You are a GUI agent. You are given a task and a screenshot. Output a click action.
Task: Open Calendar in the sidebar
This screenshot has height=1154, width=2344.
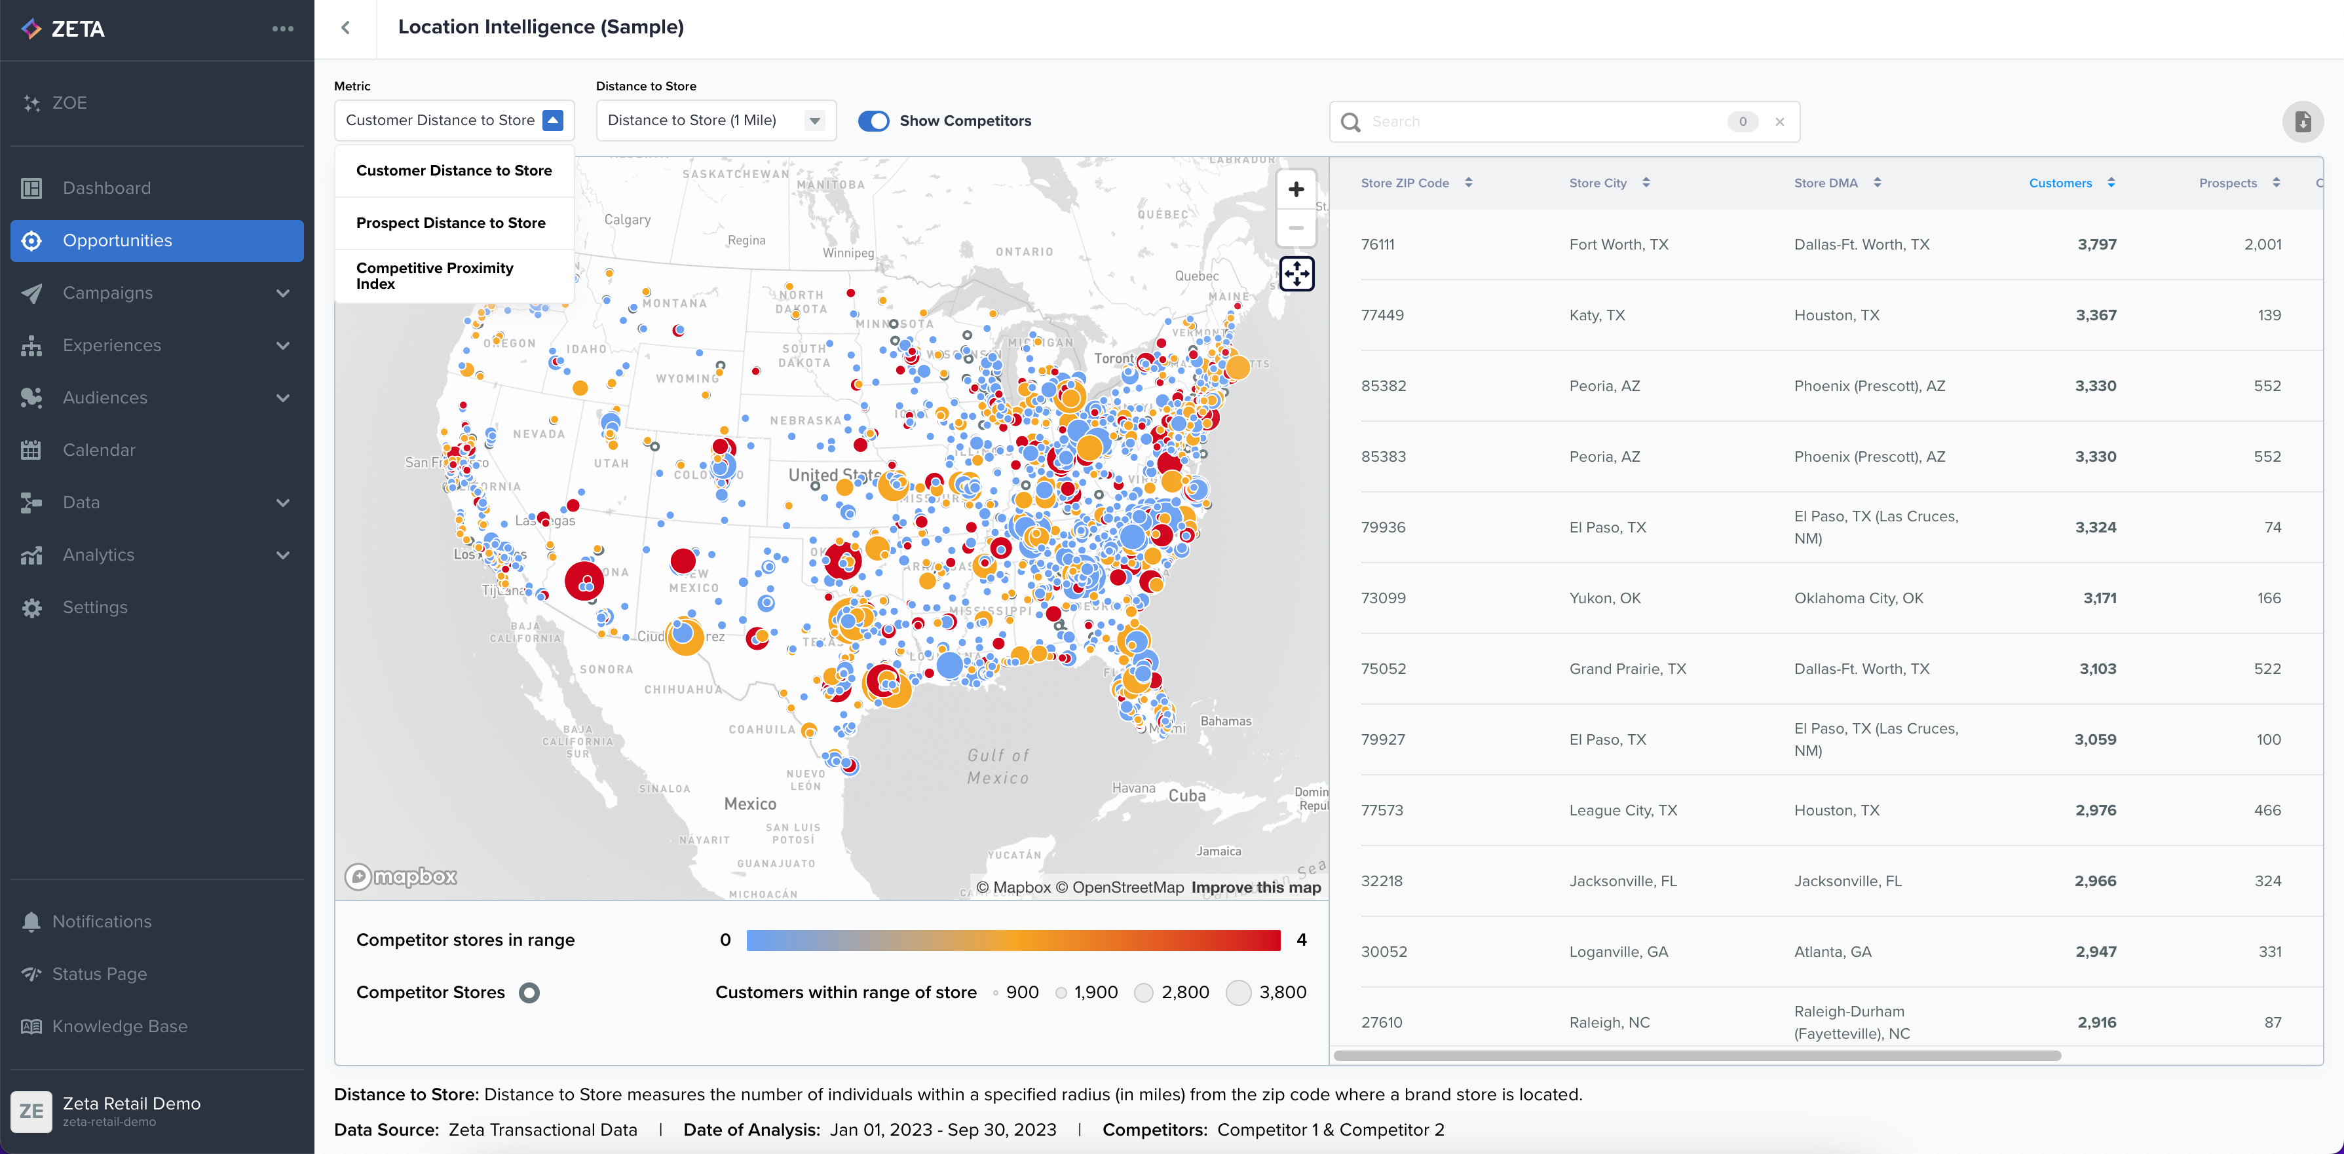coord(157,450)
